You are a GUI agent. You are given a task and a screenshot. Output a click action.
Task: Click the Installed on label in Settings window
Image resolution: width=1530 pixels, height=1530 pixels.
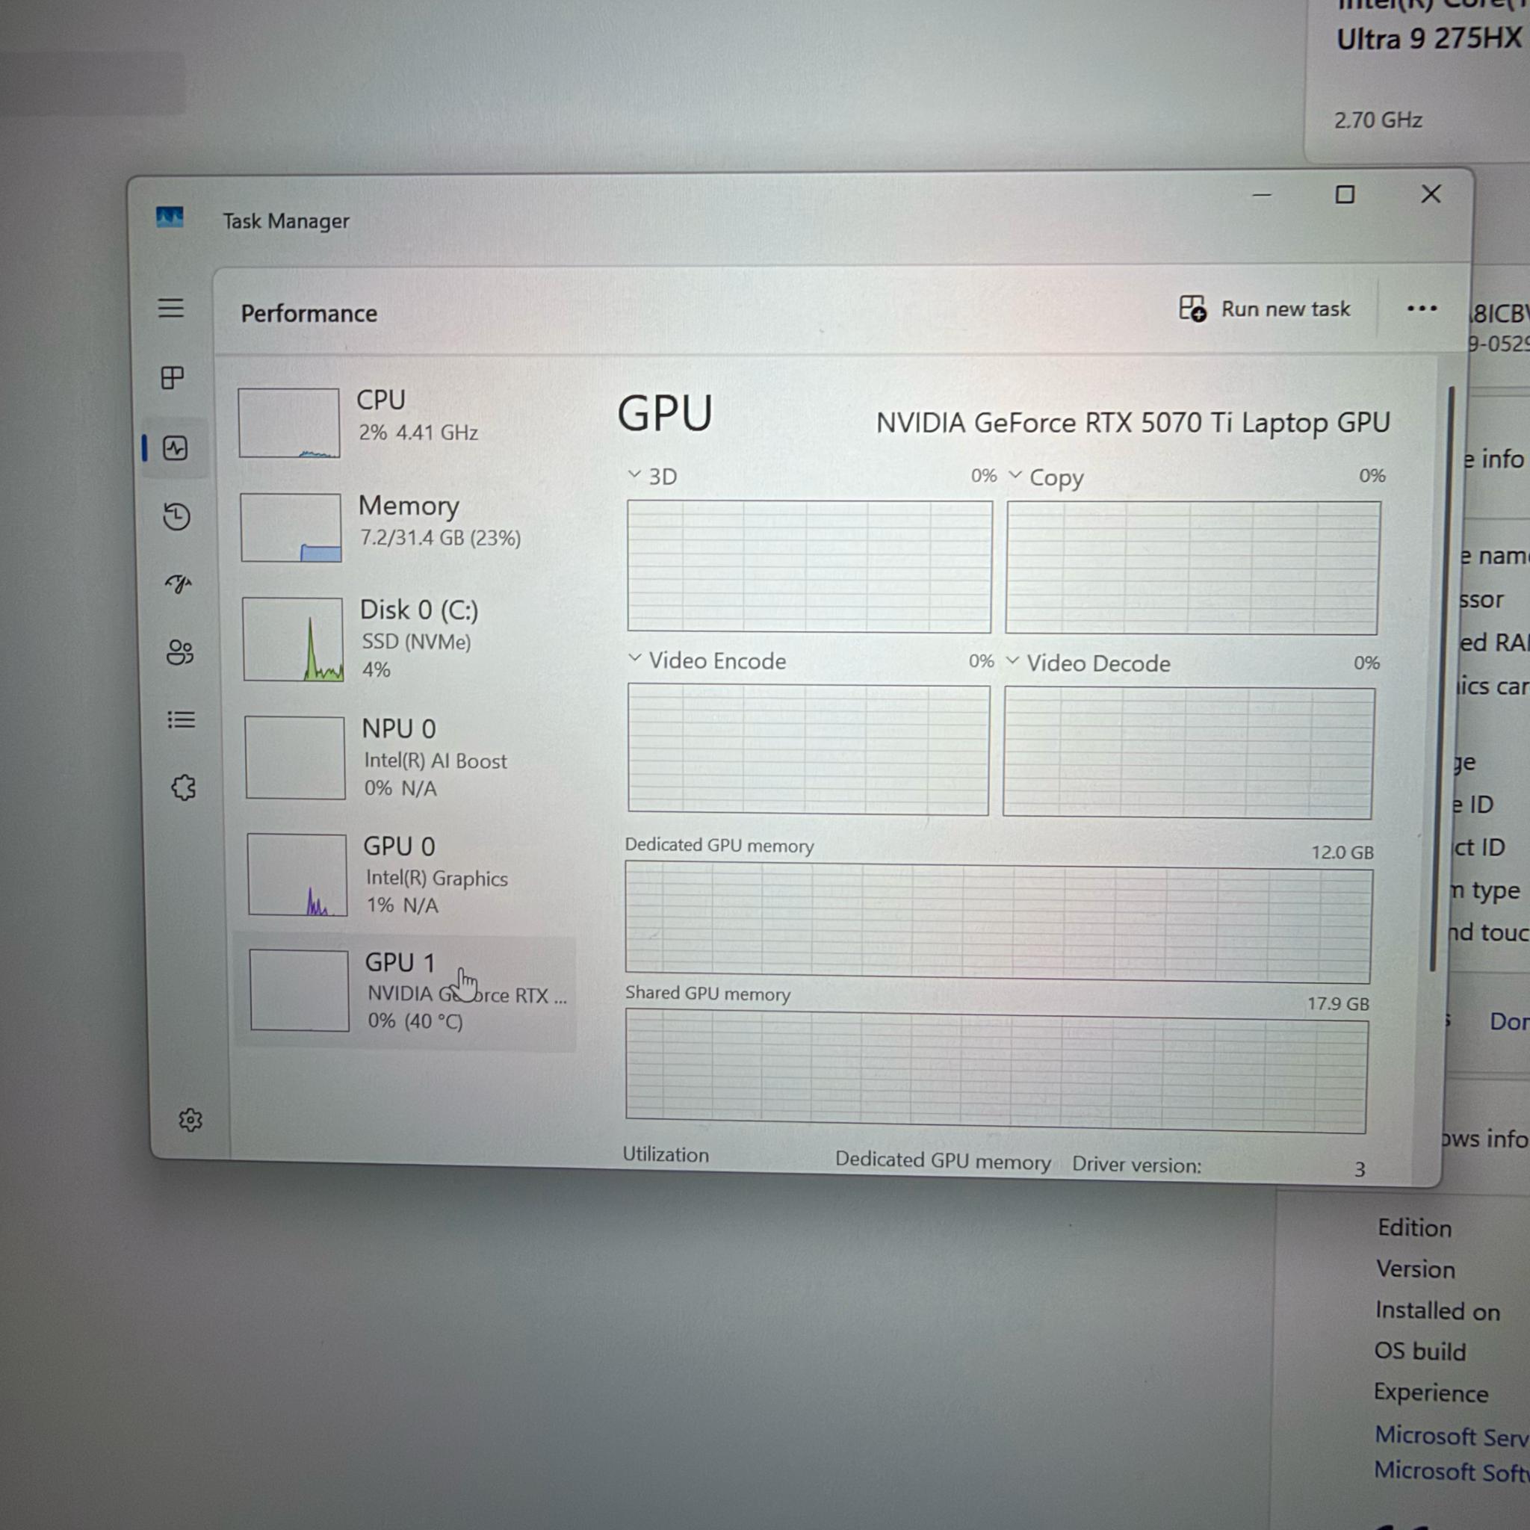[1437, 1310]
